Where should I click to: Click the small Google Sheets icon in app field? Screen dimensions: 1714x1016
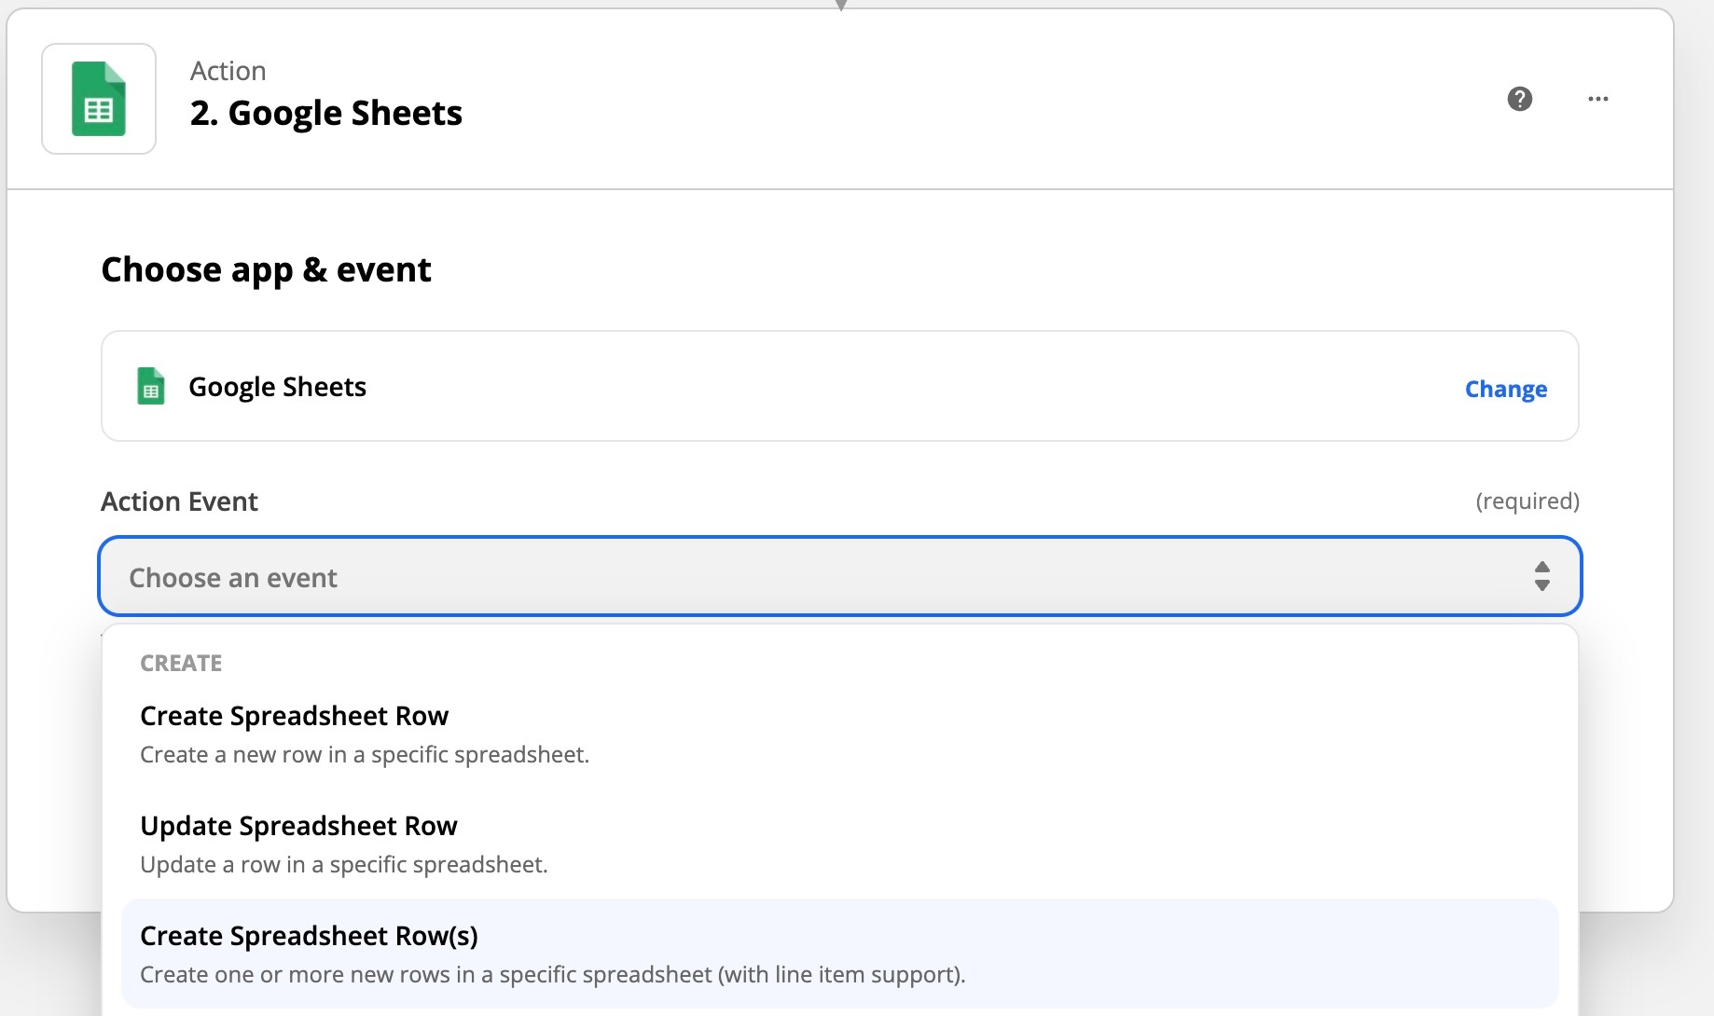151,386
